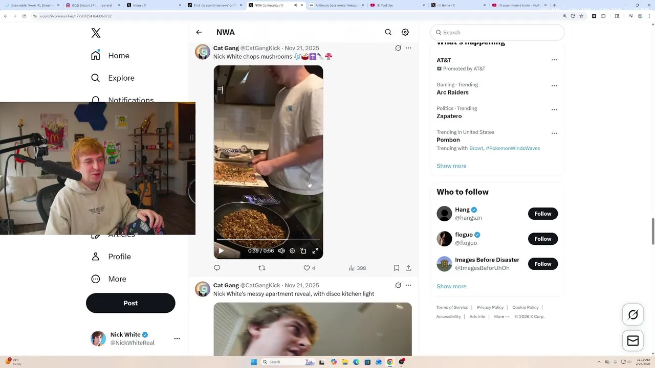Go back with the left arrow
This screenshot has width=655, height=368.
[199, 32]
